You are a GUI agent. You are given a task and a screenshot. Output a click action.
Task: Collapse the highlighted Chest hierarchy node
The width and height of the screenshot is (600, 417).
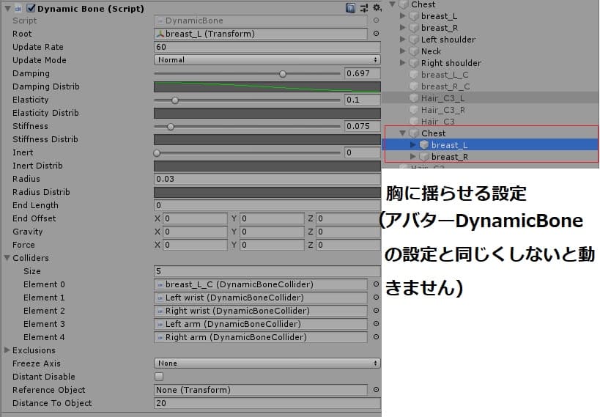[x=402, y=133]
